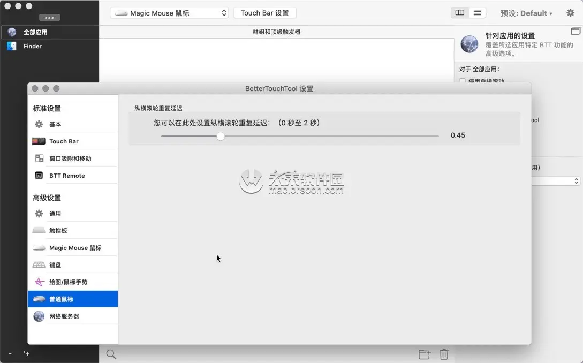Select Finder in app list
Viewport: 583px width, 363px height.
(50, 46)
